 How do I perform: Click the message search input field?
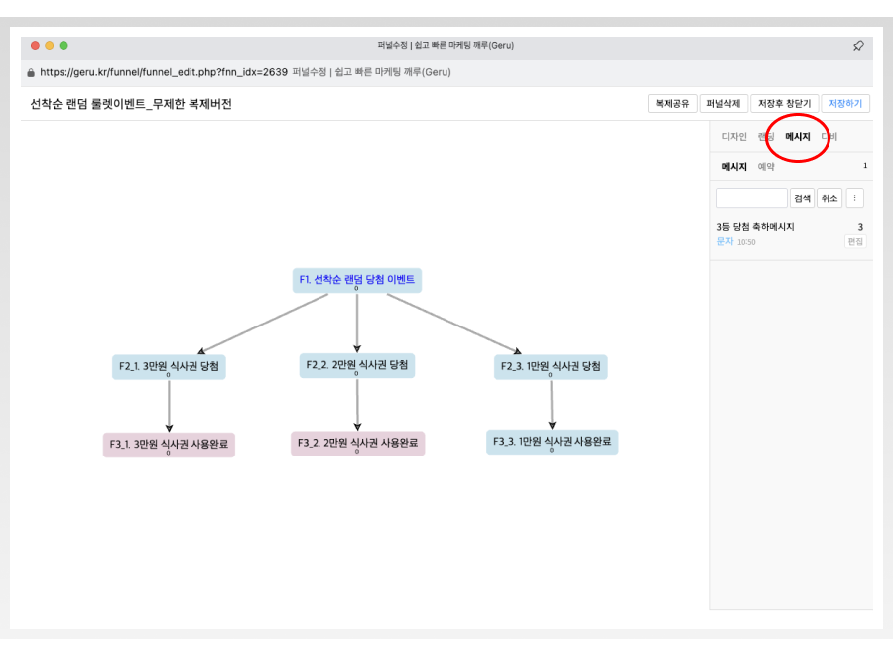click(751, 198)
